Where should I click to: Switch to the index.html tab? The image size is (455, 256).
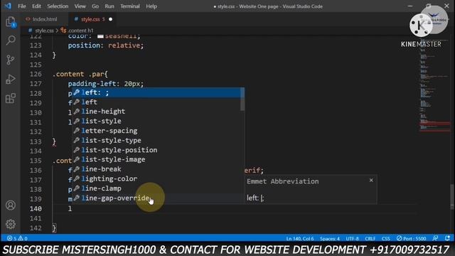[x=45, y=19]
